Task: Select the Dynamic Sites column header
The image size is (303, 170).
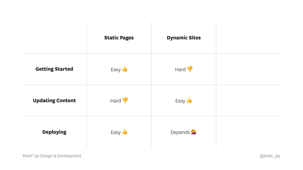Action: pos(183,38)
